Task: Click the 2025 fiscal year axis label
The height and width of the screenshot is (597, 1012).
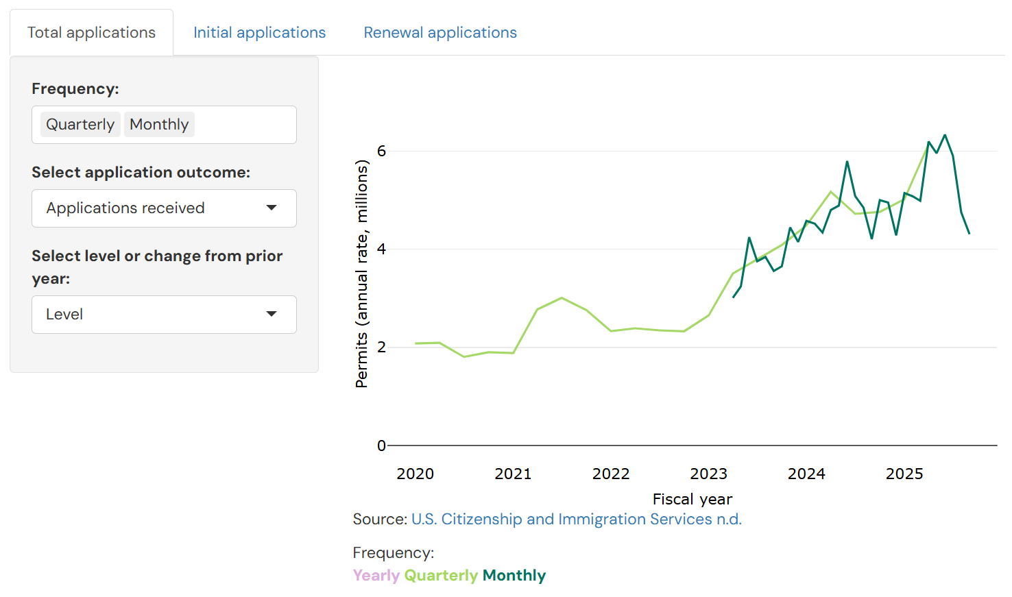Action: [x=904, y=474]
